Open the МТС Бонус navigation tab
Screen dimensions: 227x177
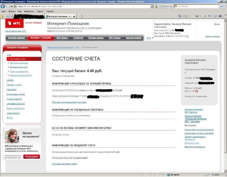pyautogui.click(x=62, y=38)
